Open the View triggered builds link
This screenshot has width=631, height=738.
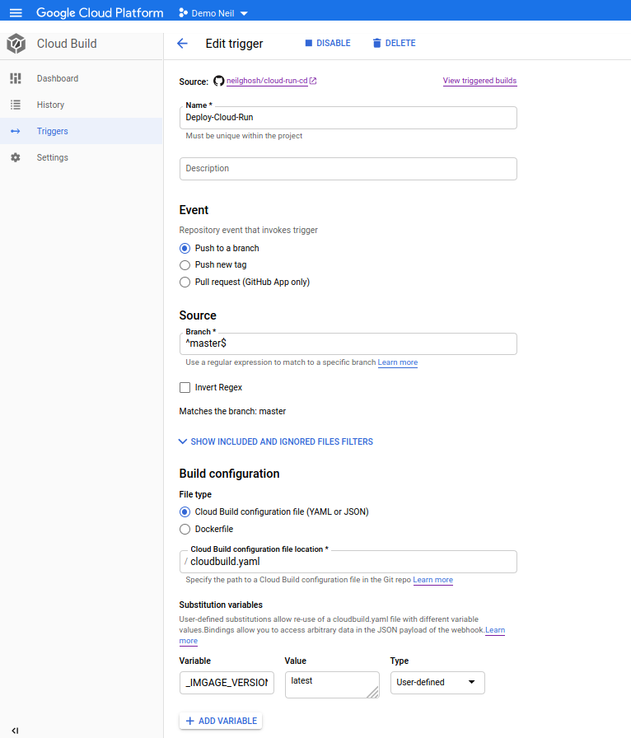pyautogui.click(x=479, y=81)
